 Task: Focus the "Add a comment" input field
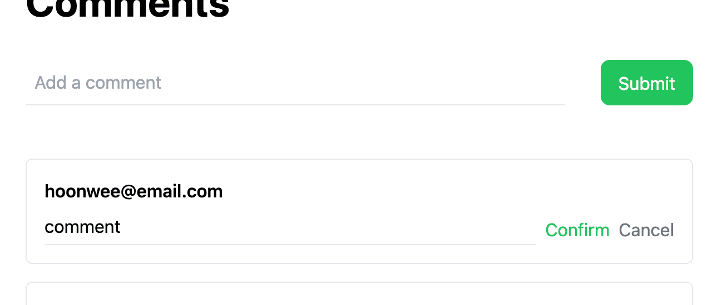click(x=295, y=83)
